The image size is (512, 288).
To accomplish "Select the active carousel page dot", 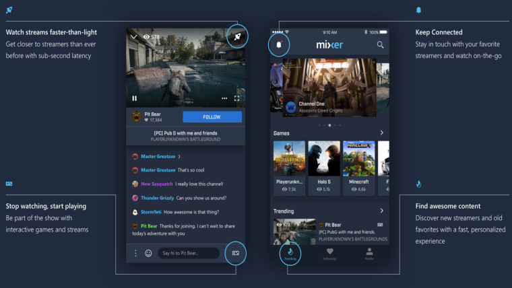I will pyautogui.click(x=330, y=125).
